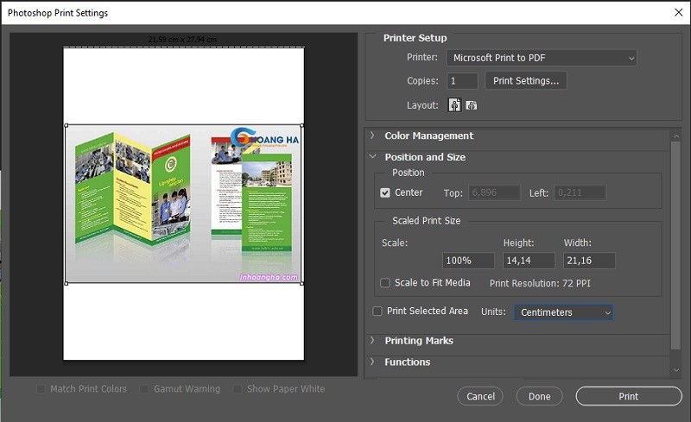This screenshot has height=422, width=691.
Task: Click the Width value field
Action: pos(589,261)
